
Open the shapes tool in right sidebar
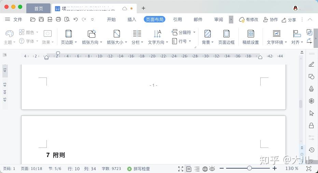coord(311,76)
